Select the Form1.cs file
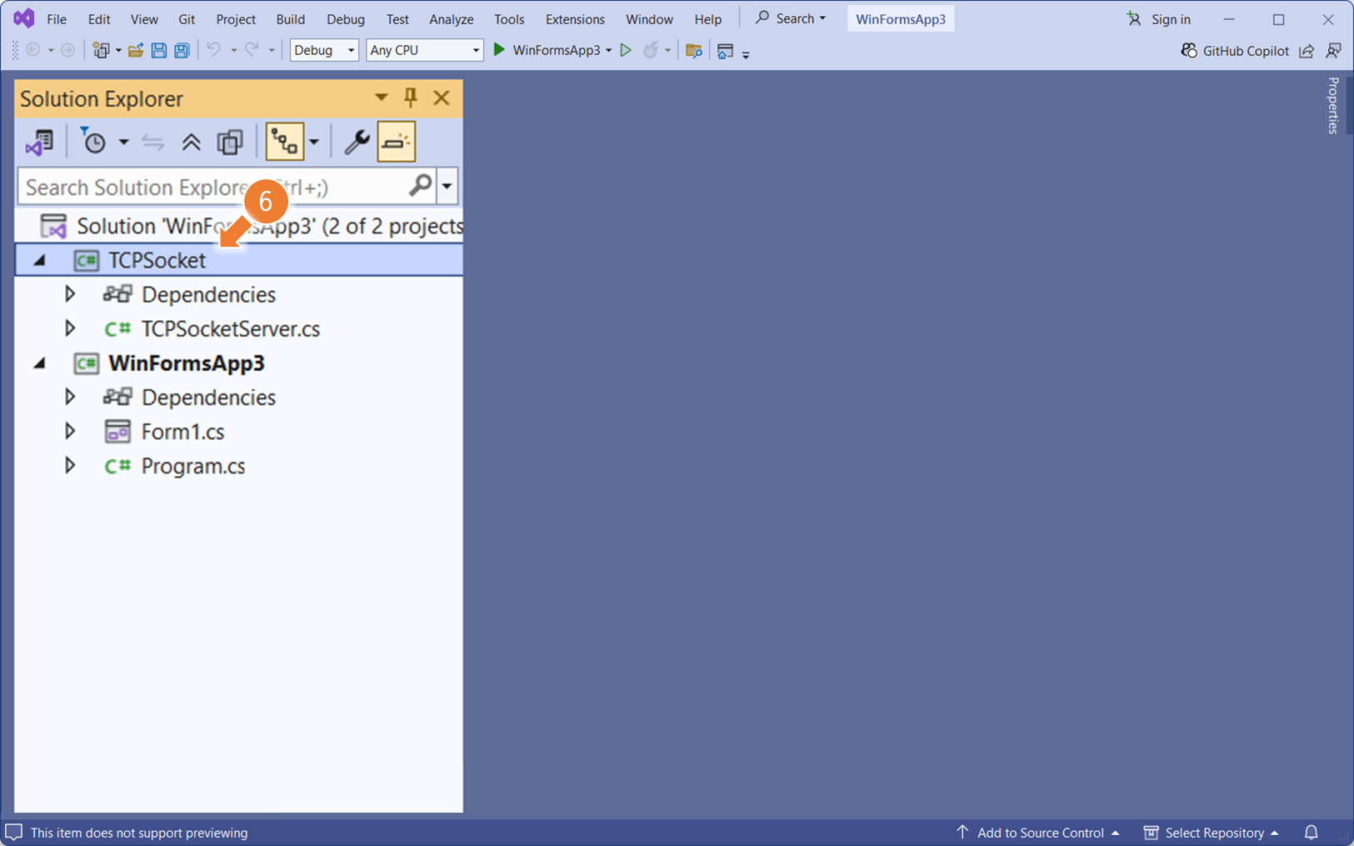1354x846 pixels. (x=182, y=431)
